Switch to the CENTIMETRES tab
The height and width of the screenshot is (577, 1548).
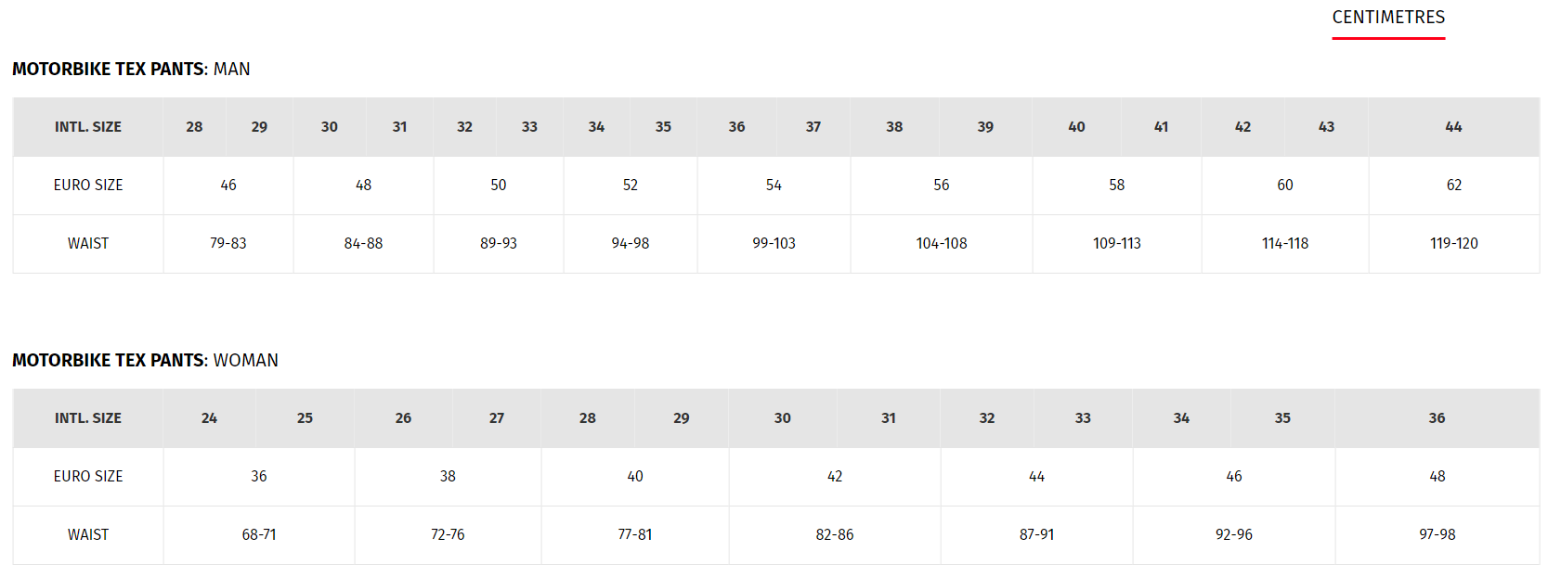pyautogui.click(x=1388, y=18)
